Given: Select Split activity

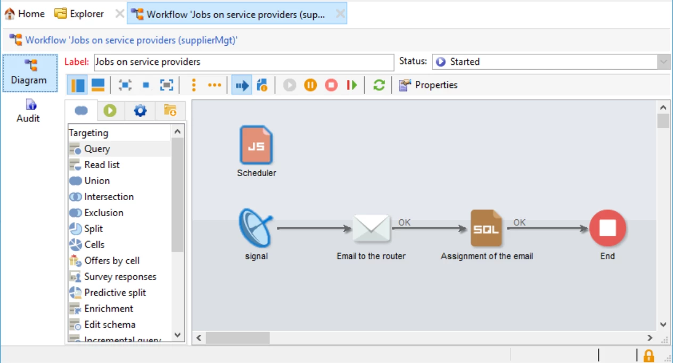Looking at the screenshot, I should coord(119,229).
